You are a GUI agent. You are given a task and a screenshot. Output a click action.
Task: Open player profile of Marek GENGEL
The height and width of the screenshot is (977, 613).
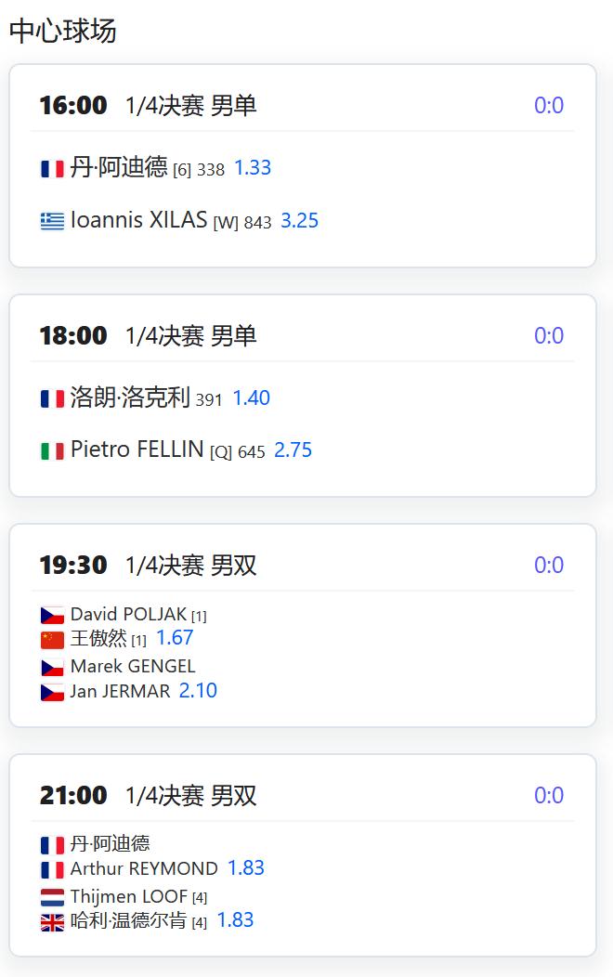pyautogui.click(x=133, y=666)
